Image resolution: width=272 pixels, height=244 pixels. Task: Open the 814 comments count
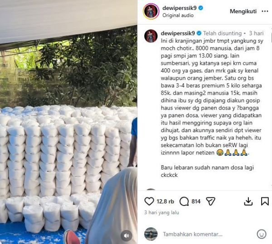196,201
